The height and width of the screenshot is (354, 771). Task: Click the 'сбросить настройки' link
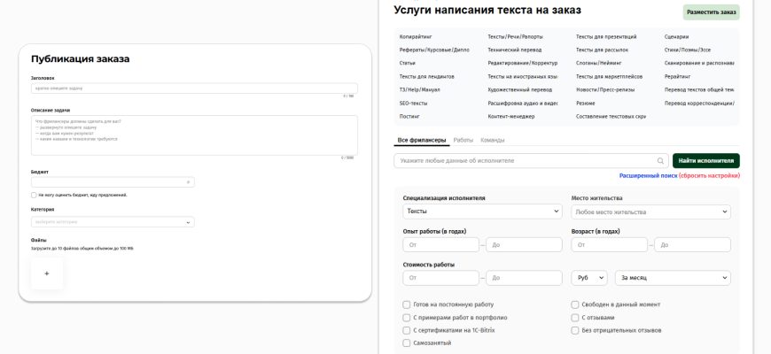[x=710, y=176]
